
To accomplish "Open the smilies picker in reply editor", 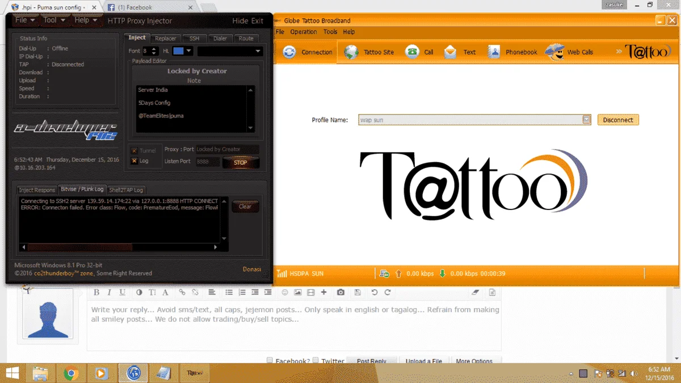I will [x=285, y=292].
